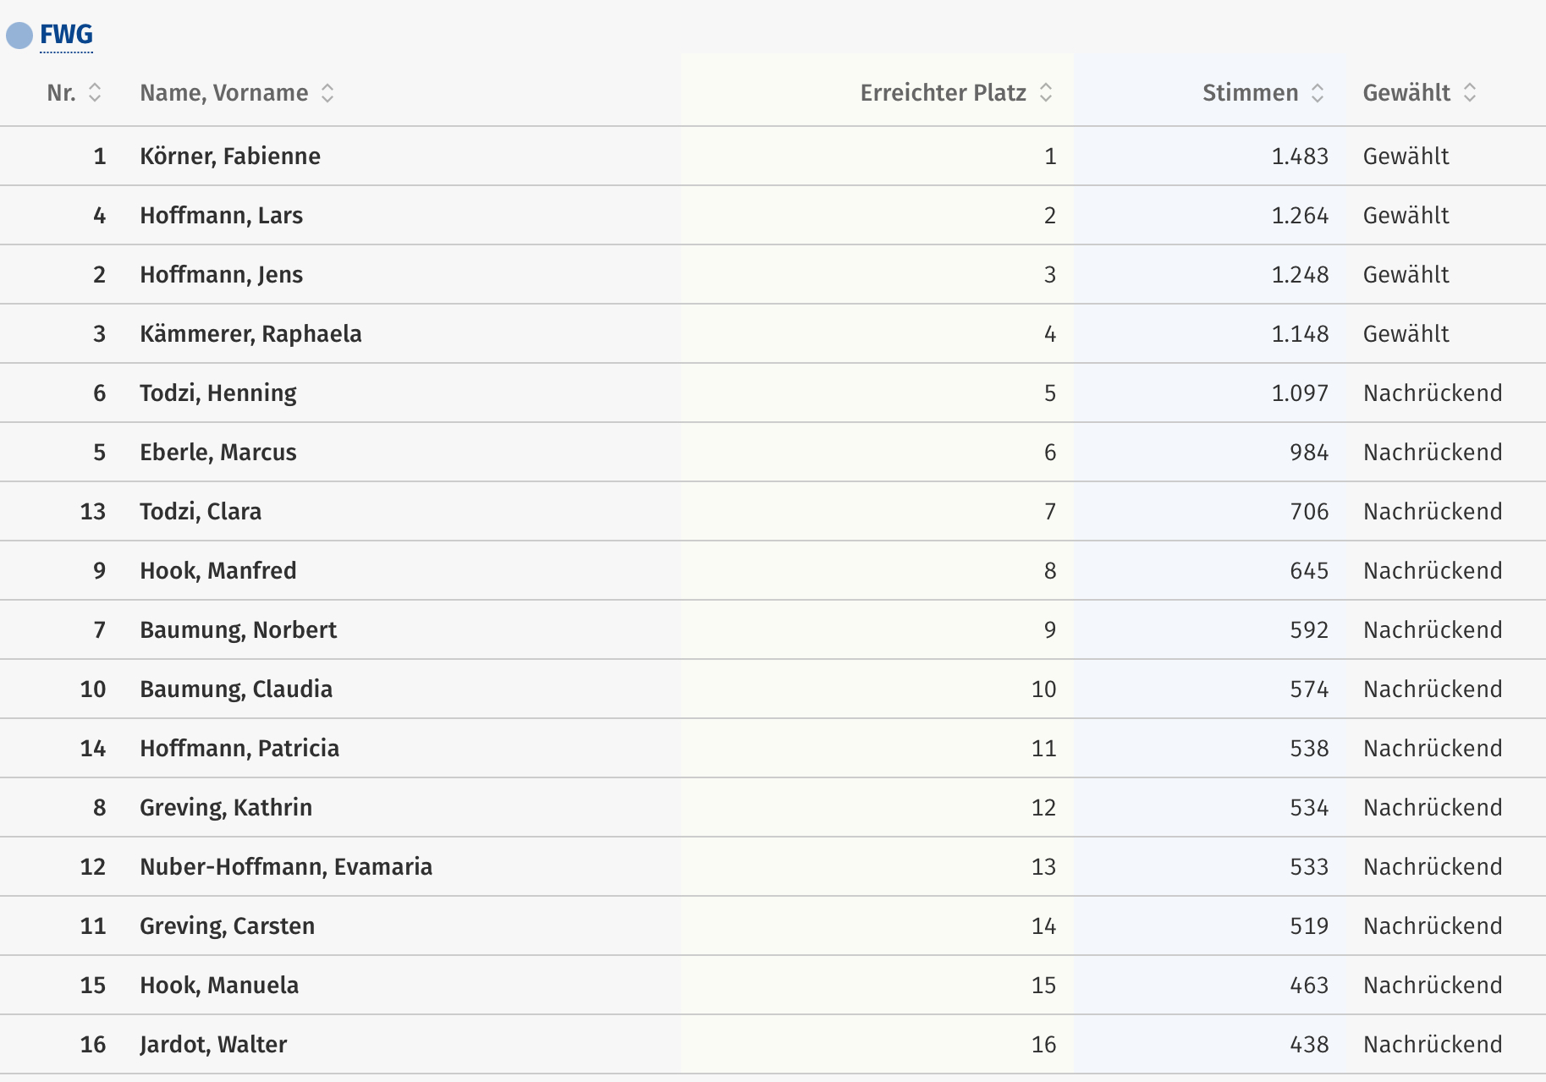The width and height of the screenshot is (1546, 1082).
Task: Click the vote count 706
Action: pyautogui.click(x=1309, y=512)
